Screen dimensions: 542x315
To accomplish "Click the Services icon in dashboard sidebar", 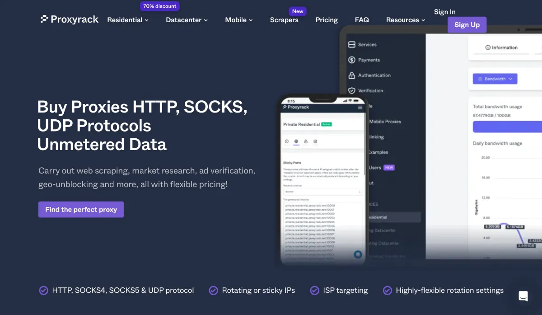I will (x=352, y=45).
